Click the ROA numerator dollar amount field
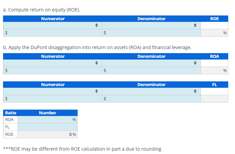The width and height of the screenshot is (235, 154). [x=53, y=70]
